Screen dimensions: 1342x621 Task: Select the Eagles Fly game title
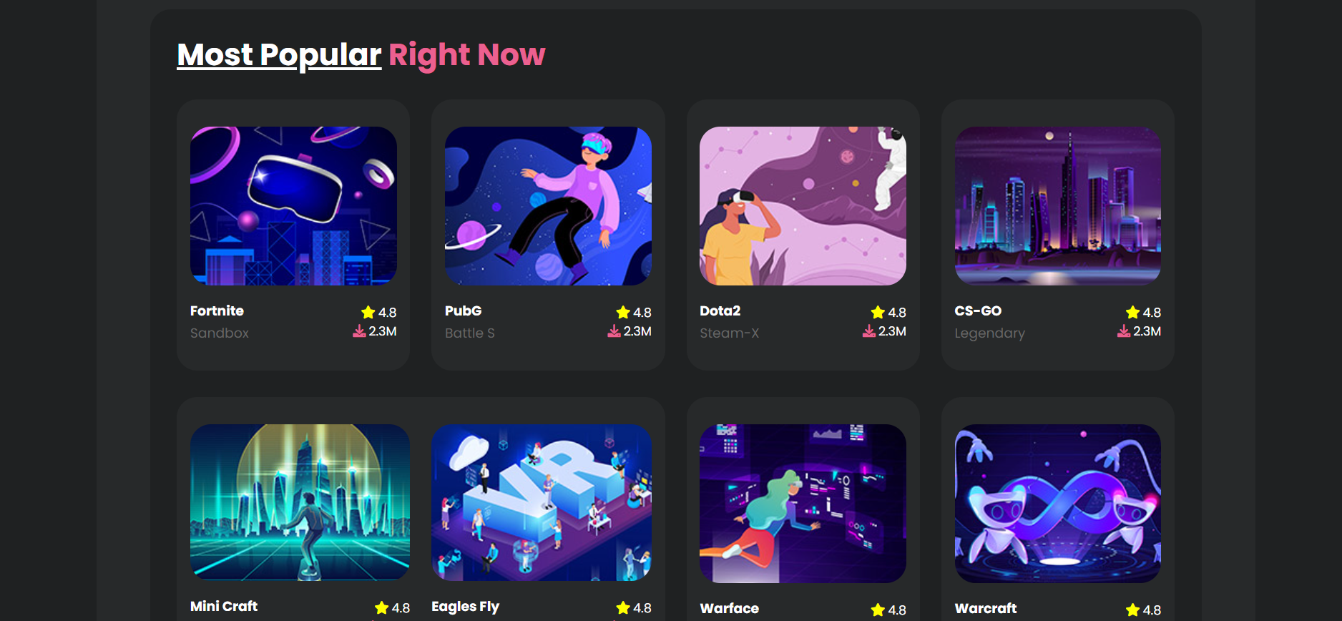(465, 607)
